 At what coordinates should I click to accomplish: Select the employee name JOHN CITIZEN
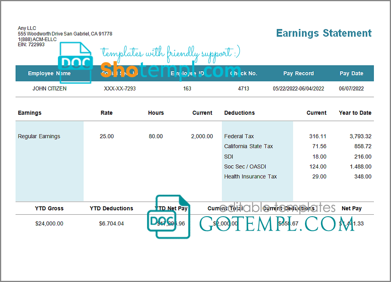pos(49,89)
